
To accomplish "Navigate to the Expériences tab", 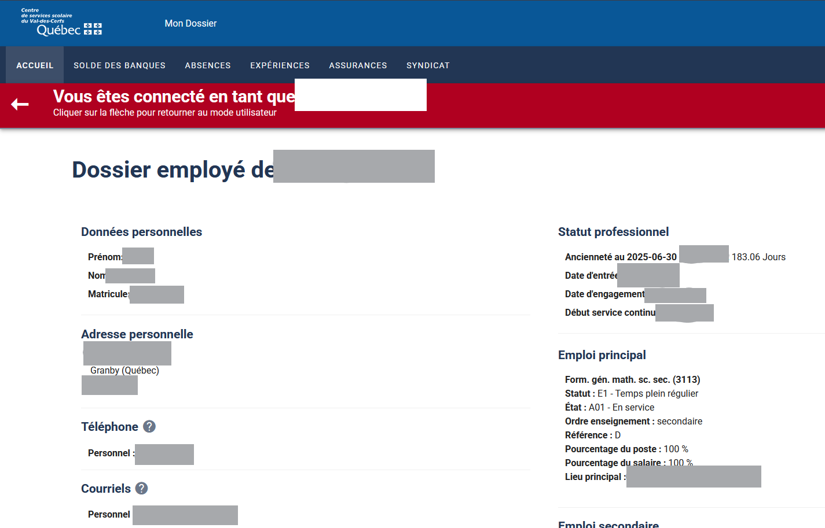I will point(280,65).
